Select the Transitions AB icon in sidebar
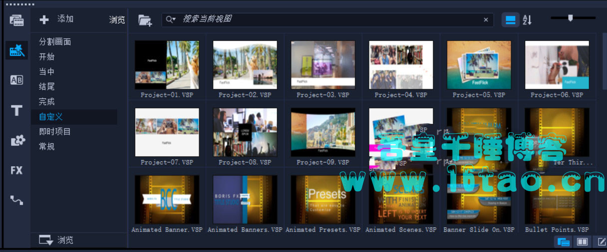Viewport: 607px width, 252px height. click(x=16, y=80)
